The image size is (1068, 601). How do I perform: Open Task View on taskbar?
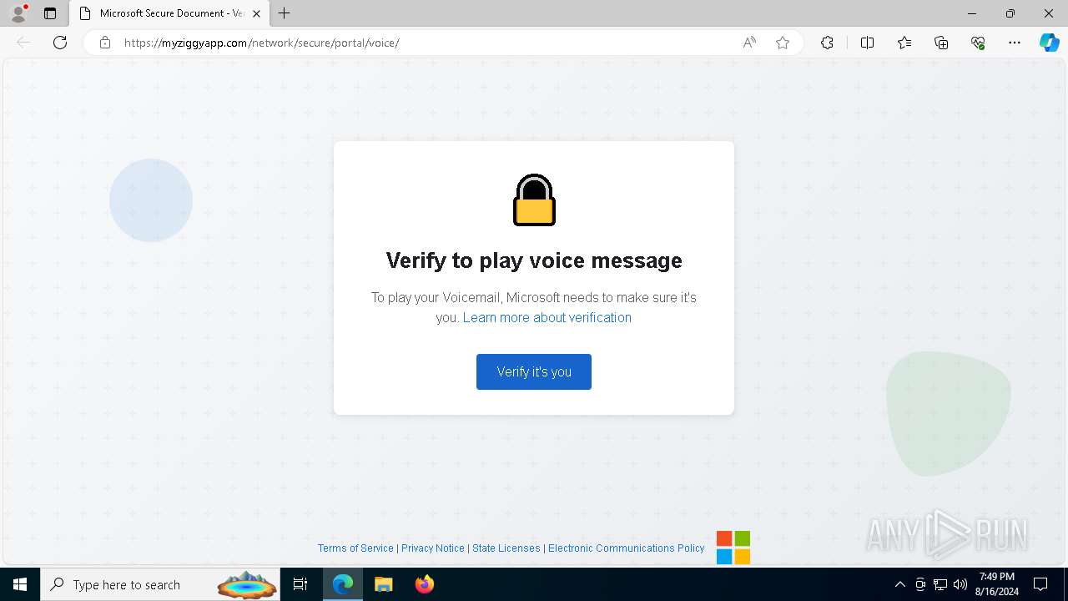pyautogui.click(x=300, y=584)
